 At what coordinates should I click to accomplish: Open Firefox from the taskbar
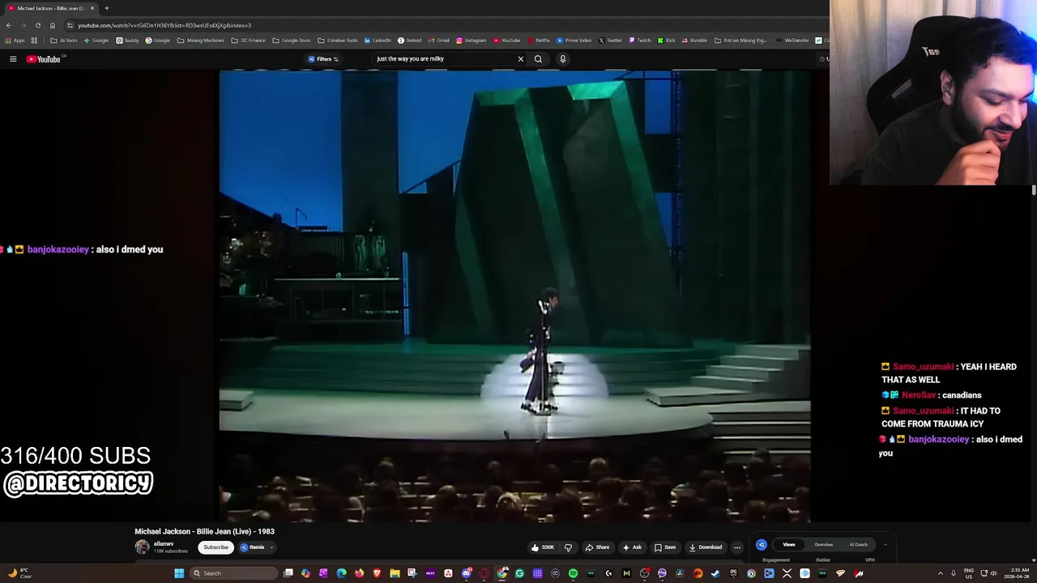pyautogui.click(x=360, y=573)
